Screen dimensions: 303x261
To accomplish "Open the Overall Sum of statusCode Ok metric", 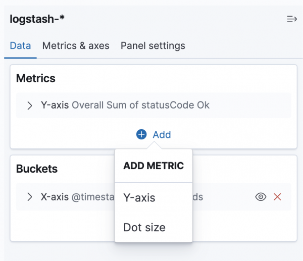I will pyautogui.click(x=140, y=106).
